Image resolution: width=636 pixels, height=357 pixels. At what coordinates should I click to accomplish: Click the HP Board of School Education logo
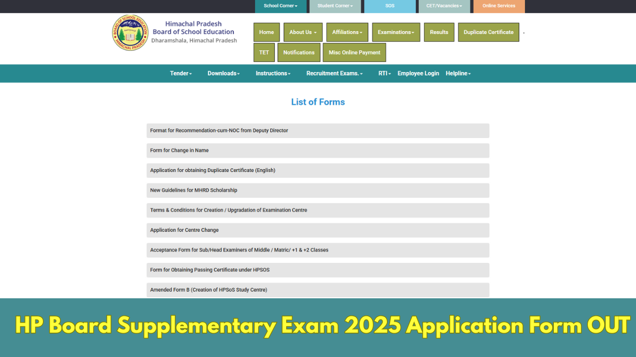[x=130, y=33]
